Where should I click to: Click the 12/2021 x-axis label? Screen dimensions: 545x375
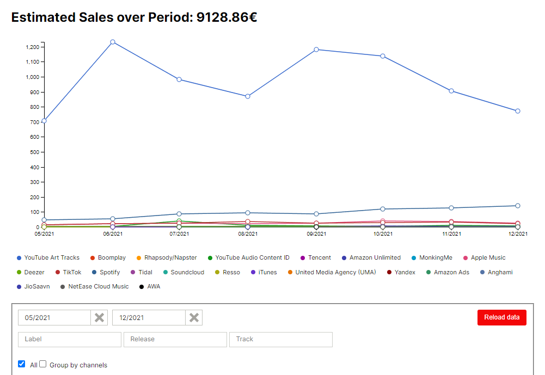tap(518, 234)
